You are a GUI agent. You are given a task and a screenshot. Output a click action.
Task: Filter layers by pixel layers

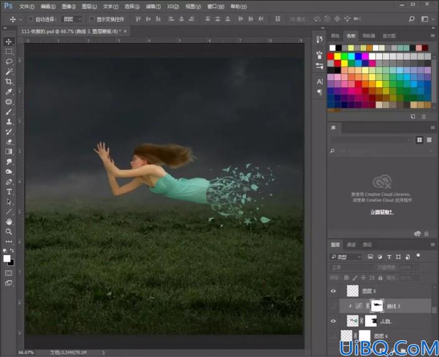(x=370, y=257)
